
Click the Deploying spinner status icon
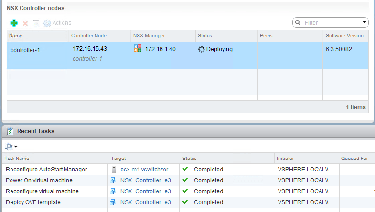point(201,49)
